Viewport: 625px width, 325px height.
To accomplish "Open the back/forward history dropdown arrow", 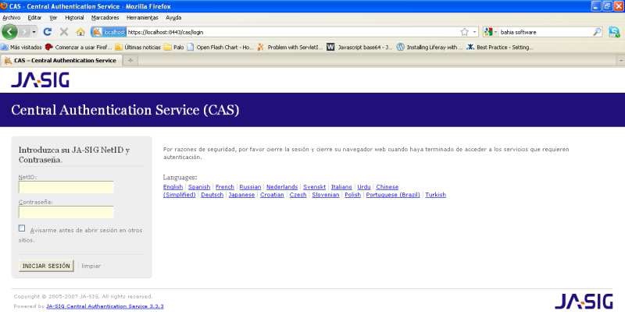I will pyautogui.click(x=34, y=32).
